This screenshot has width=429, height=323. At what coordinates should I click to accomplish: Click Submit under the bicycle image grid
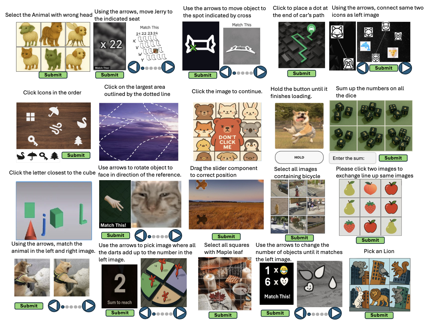point(299,238)
